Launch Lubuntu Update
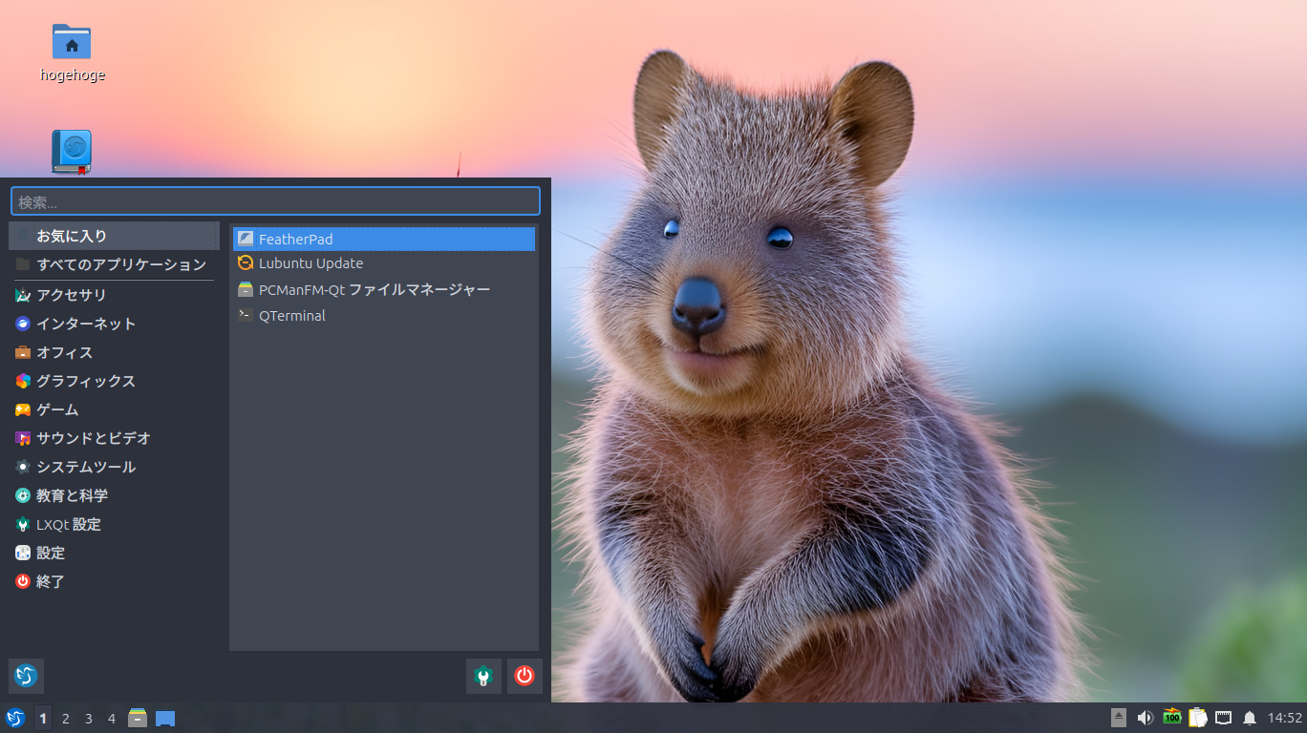The image size is (1307, 733). click(310, 262)
